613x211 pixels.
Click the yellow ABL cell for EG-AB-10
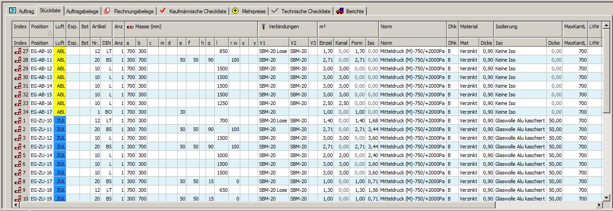click(60, 51)
